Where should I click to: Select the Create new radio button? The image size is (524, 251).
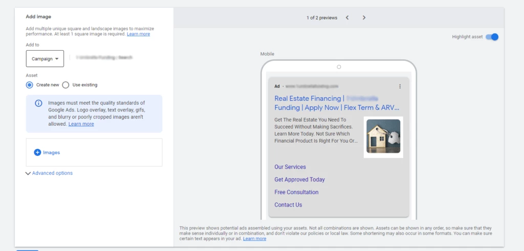point(30,85)
